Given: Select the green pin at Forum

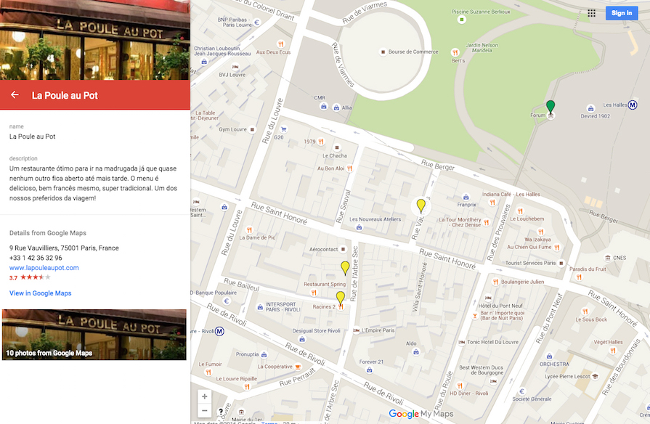Looking at the screenshot, I should click(550, 107).
